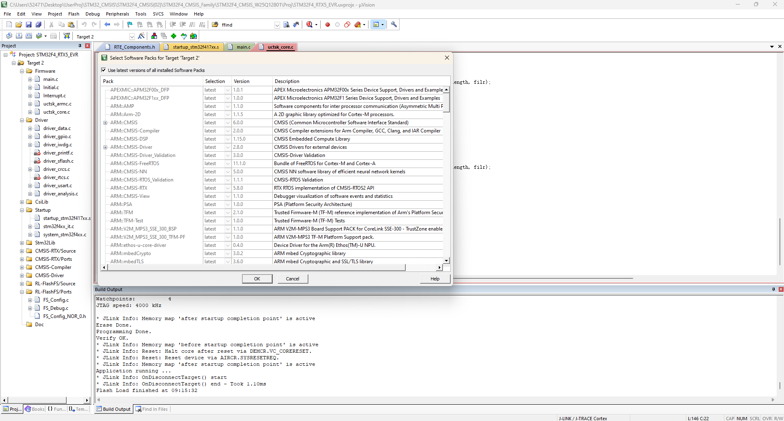
Task: Pin the Build Output panel
Action: click(773, 289)
